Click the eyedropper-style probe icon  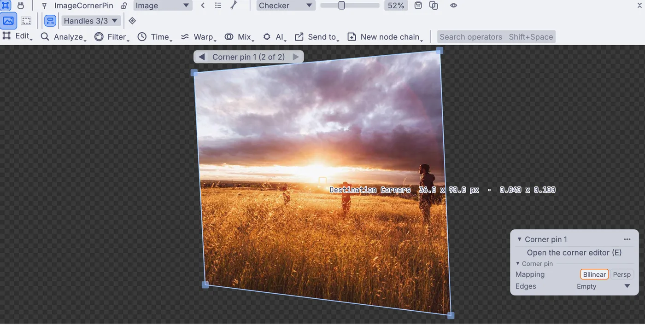[x=234, y=6]
